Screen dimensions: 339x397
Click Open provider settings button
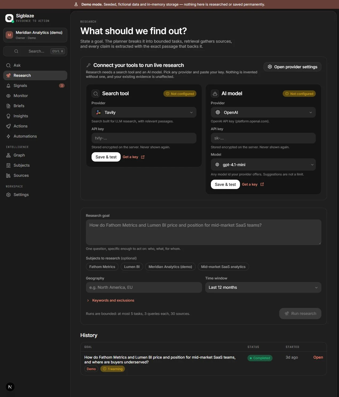click(292, 67)
